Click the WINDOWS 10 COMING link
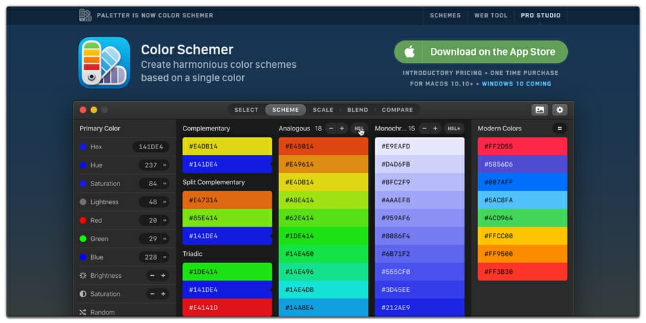This screenshot has width=646, height=323. coord(516,83)
